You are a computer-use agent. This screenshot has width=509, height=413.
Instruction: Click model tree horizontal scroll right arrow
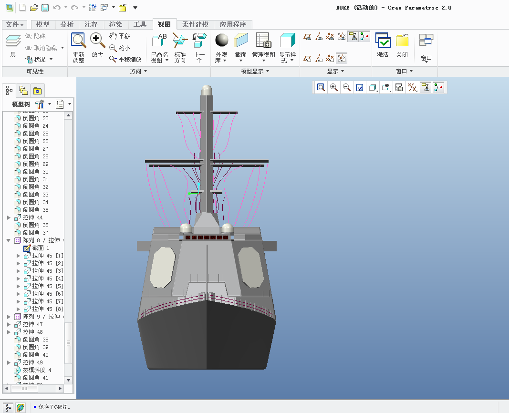pyautogui.click(x=60, y=388)
